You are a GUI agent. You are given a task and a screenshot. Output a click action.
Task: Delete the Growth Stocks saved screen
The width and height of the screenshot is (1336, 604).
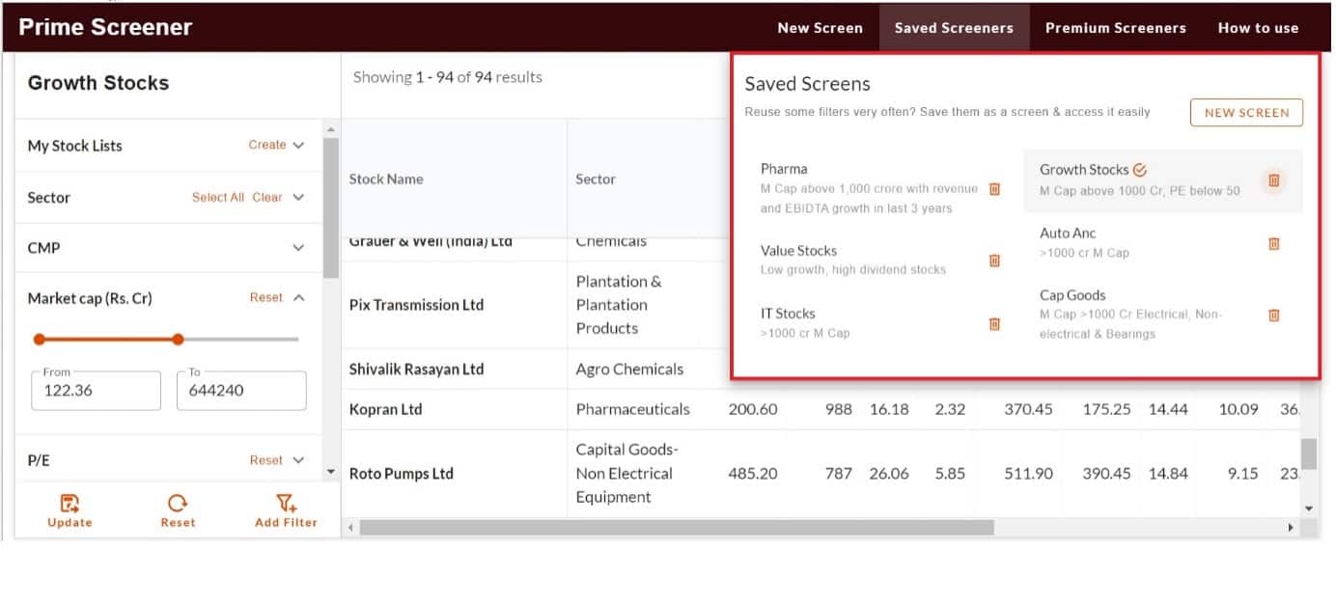coord(1273,180)
